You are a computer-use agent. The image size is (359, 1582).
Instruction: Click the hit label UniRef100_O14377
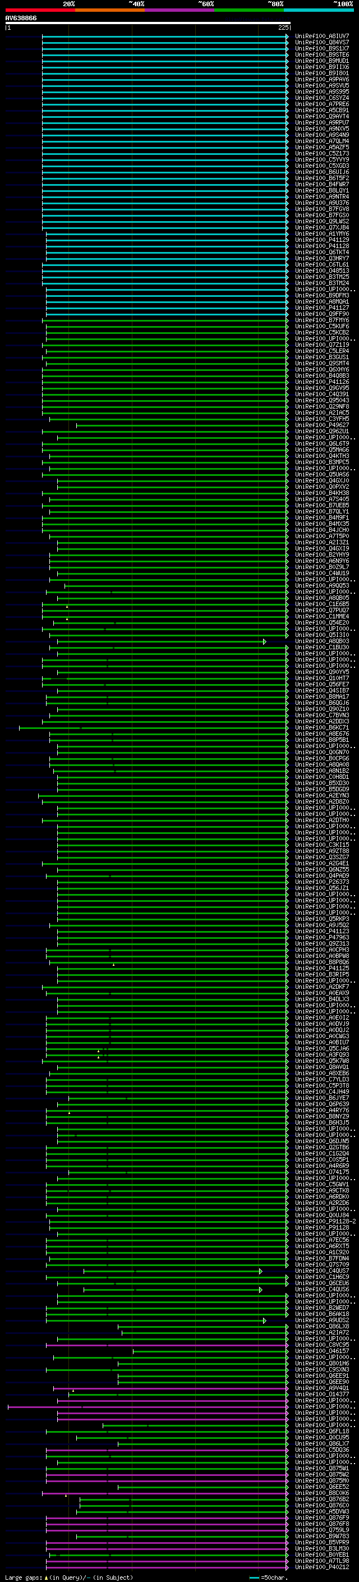(x=321, y=1394)
